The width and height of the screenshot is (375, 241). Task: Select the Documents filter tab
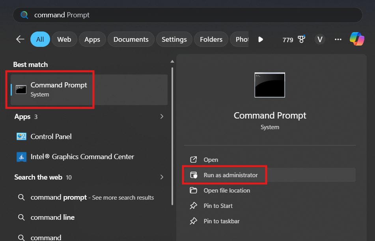click(131, 39)
